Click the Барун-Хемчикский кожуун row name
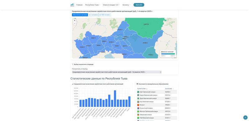249x121 pixels. (148, 95)
